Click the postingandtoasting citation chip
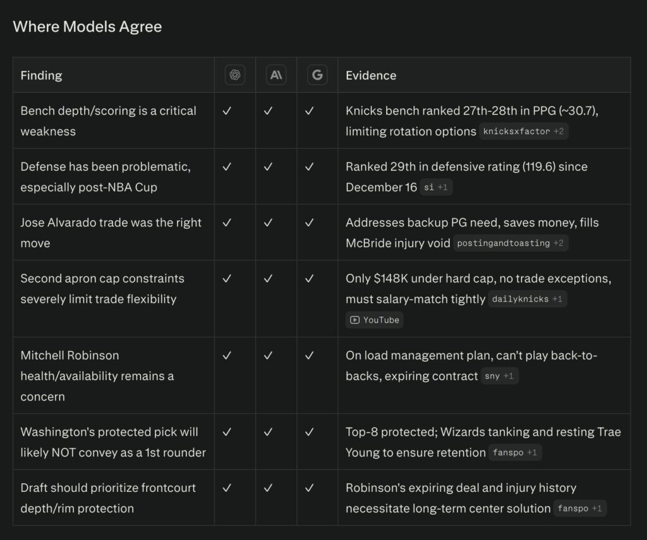Image resolution: width=647 pixels, height=540 pixels. pyautogui.click(x=511, y=243)
